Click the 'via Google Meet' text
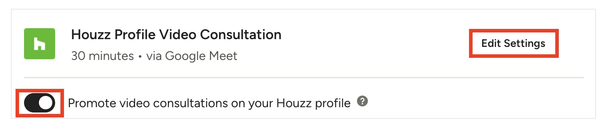This screenshot has width=615, height=134. tap(192, 56)
